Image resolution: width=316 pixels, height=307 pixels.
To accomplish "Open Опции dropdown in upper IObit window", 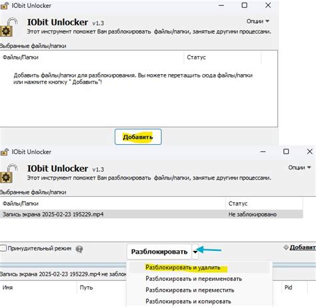I will pyautogui.click(x=258, y=21).
